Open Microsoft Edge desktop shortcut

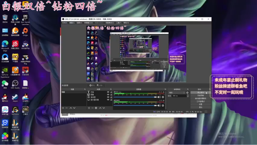5,46
